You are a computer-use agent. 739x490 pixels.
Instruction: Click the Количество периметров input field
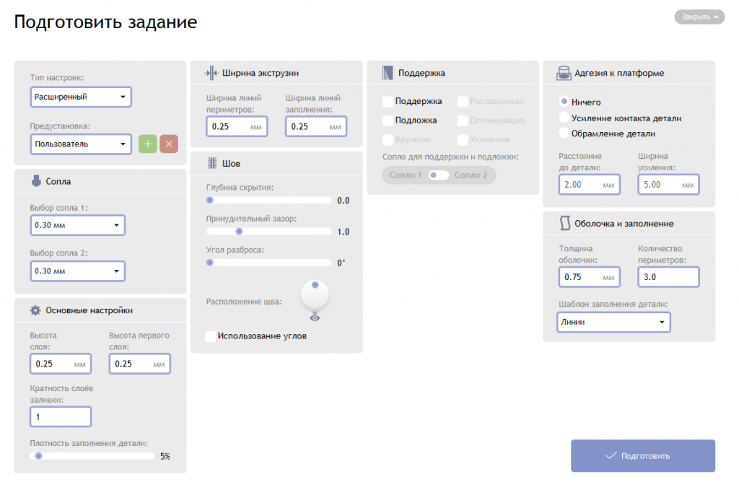coord(668,277)
